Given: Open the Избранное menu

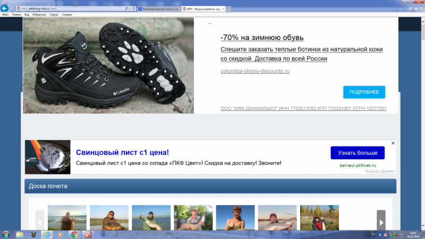Looking at the screenshot, I should (x=39, y=15).
